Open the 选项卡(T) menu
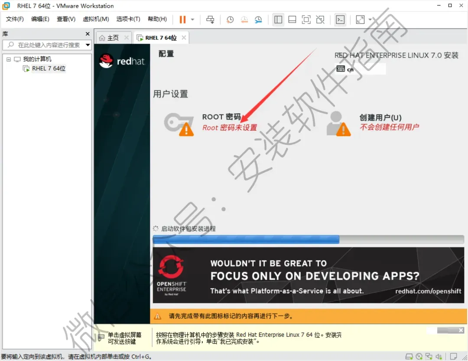This screenshot has width=468, height=361. point(128,19)
